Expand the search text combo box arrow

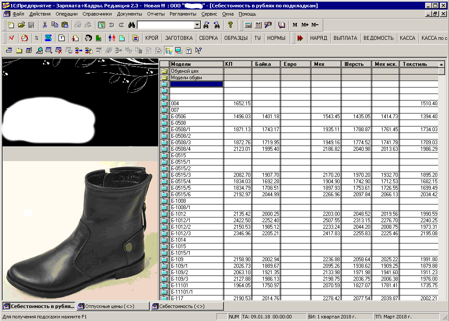pos(197,25)
